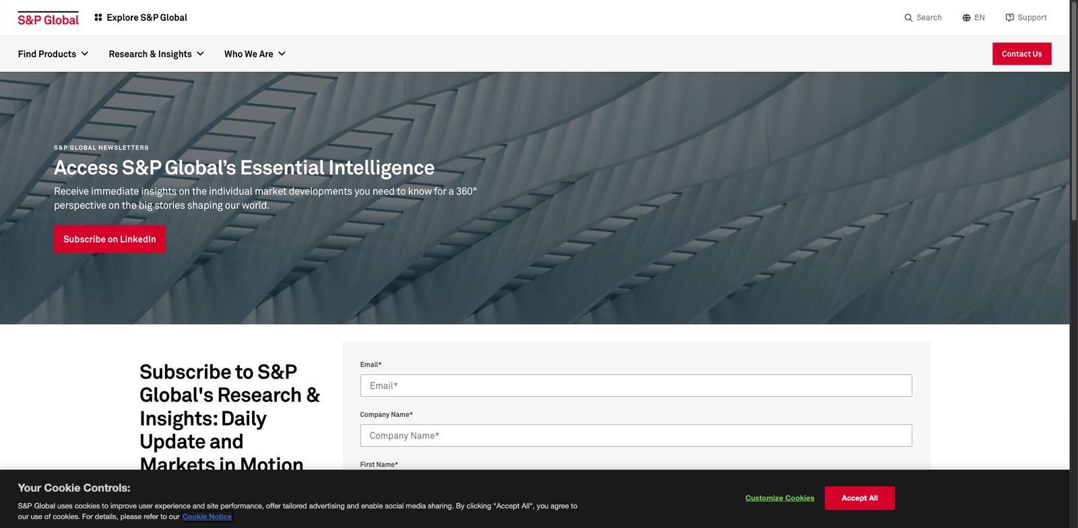Open the Explore S&P Global grid icon
The height and width of the screenshot is (528, 1078).
[98, 18]
